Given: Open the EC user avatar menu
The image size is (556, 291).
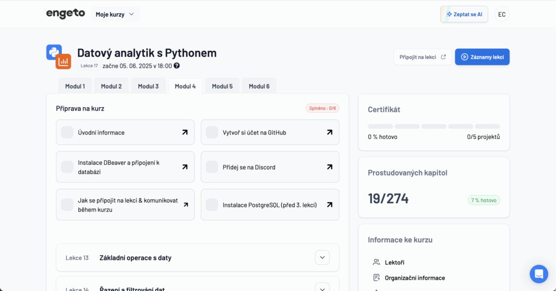Looking at the screenshot, I should tap(502, 15).
